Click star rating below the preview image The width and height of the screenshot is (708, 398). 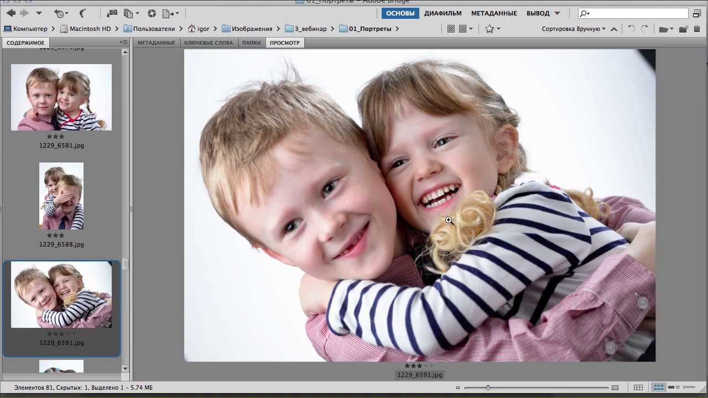tap(419, 366)
